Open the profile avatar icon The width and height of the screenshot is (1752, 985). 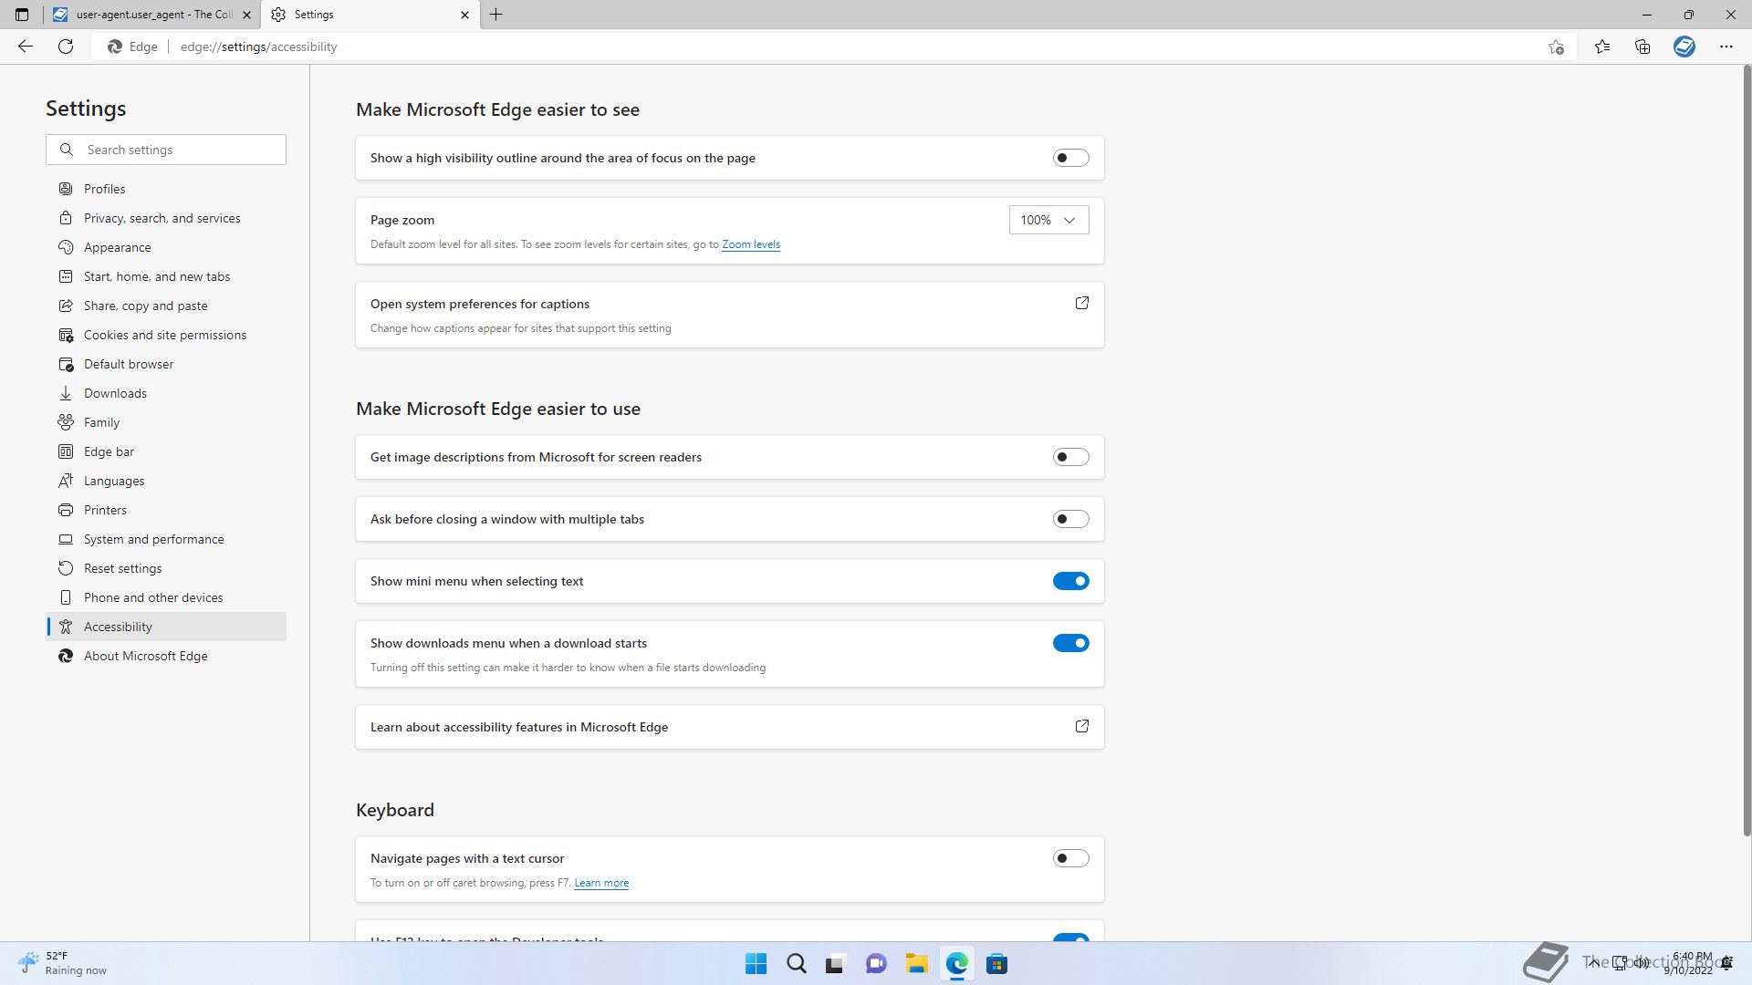(x=1684, y=47)
